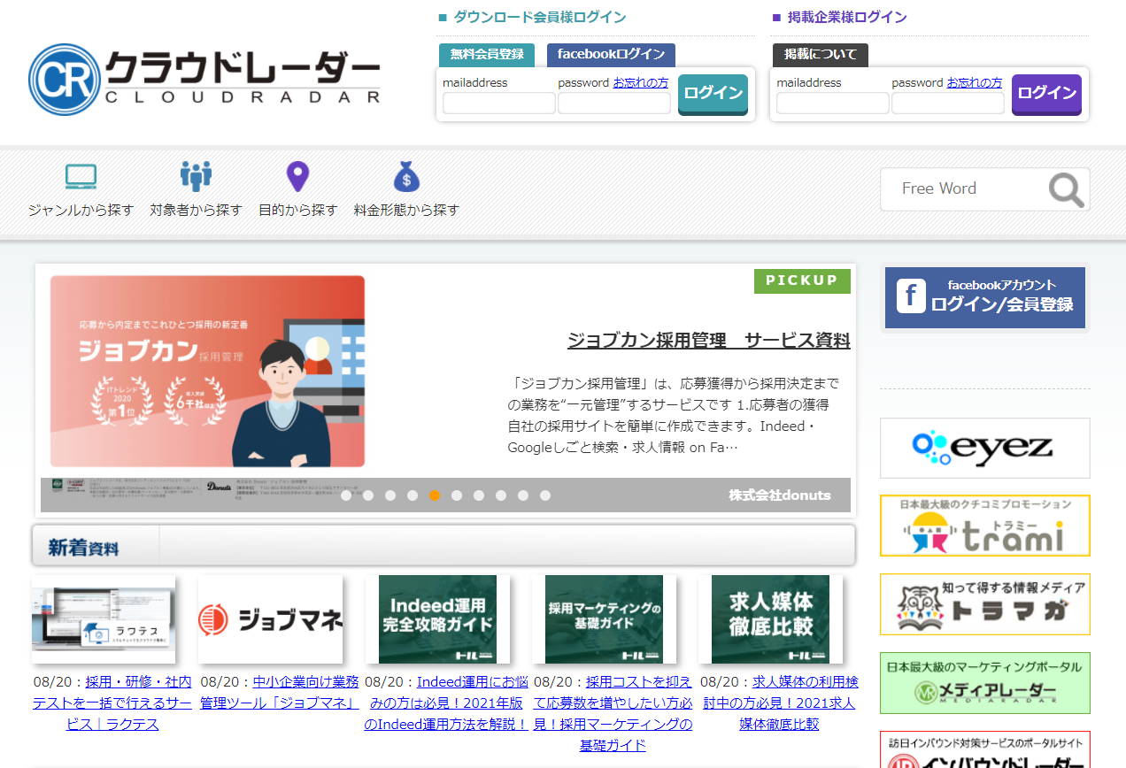The image size is (1126, 768).
Task: Click the purple location pin purpose icon
Action: pyautogui.click(x=298, y=177)
